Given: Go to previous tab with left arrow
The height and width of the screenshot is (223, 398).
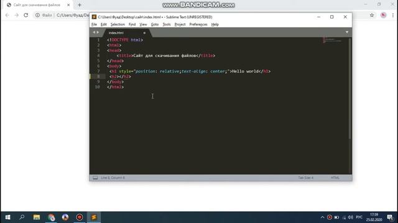Looking at the screenshot, I should (94, 32).
